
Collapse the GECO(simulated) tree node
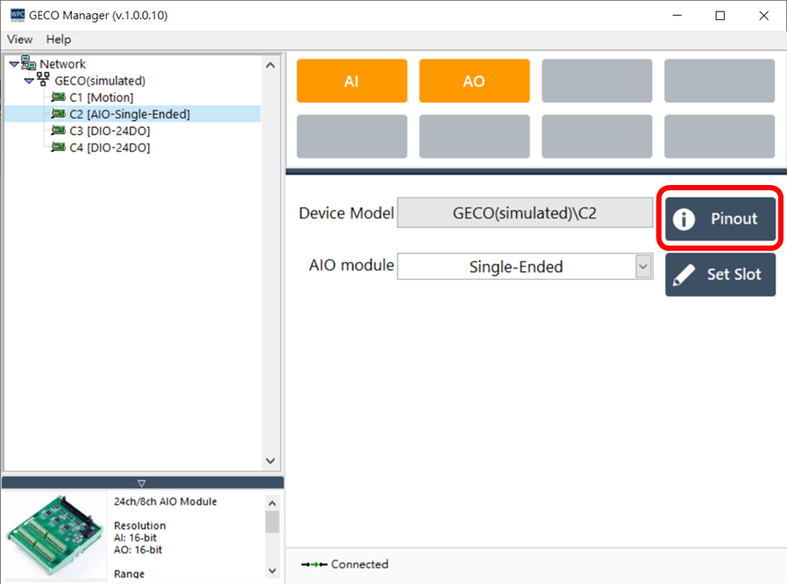point(28,80)
